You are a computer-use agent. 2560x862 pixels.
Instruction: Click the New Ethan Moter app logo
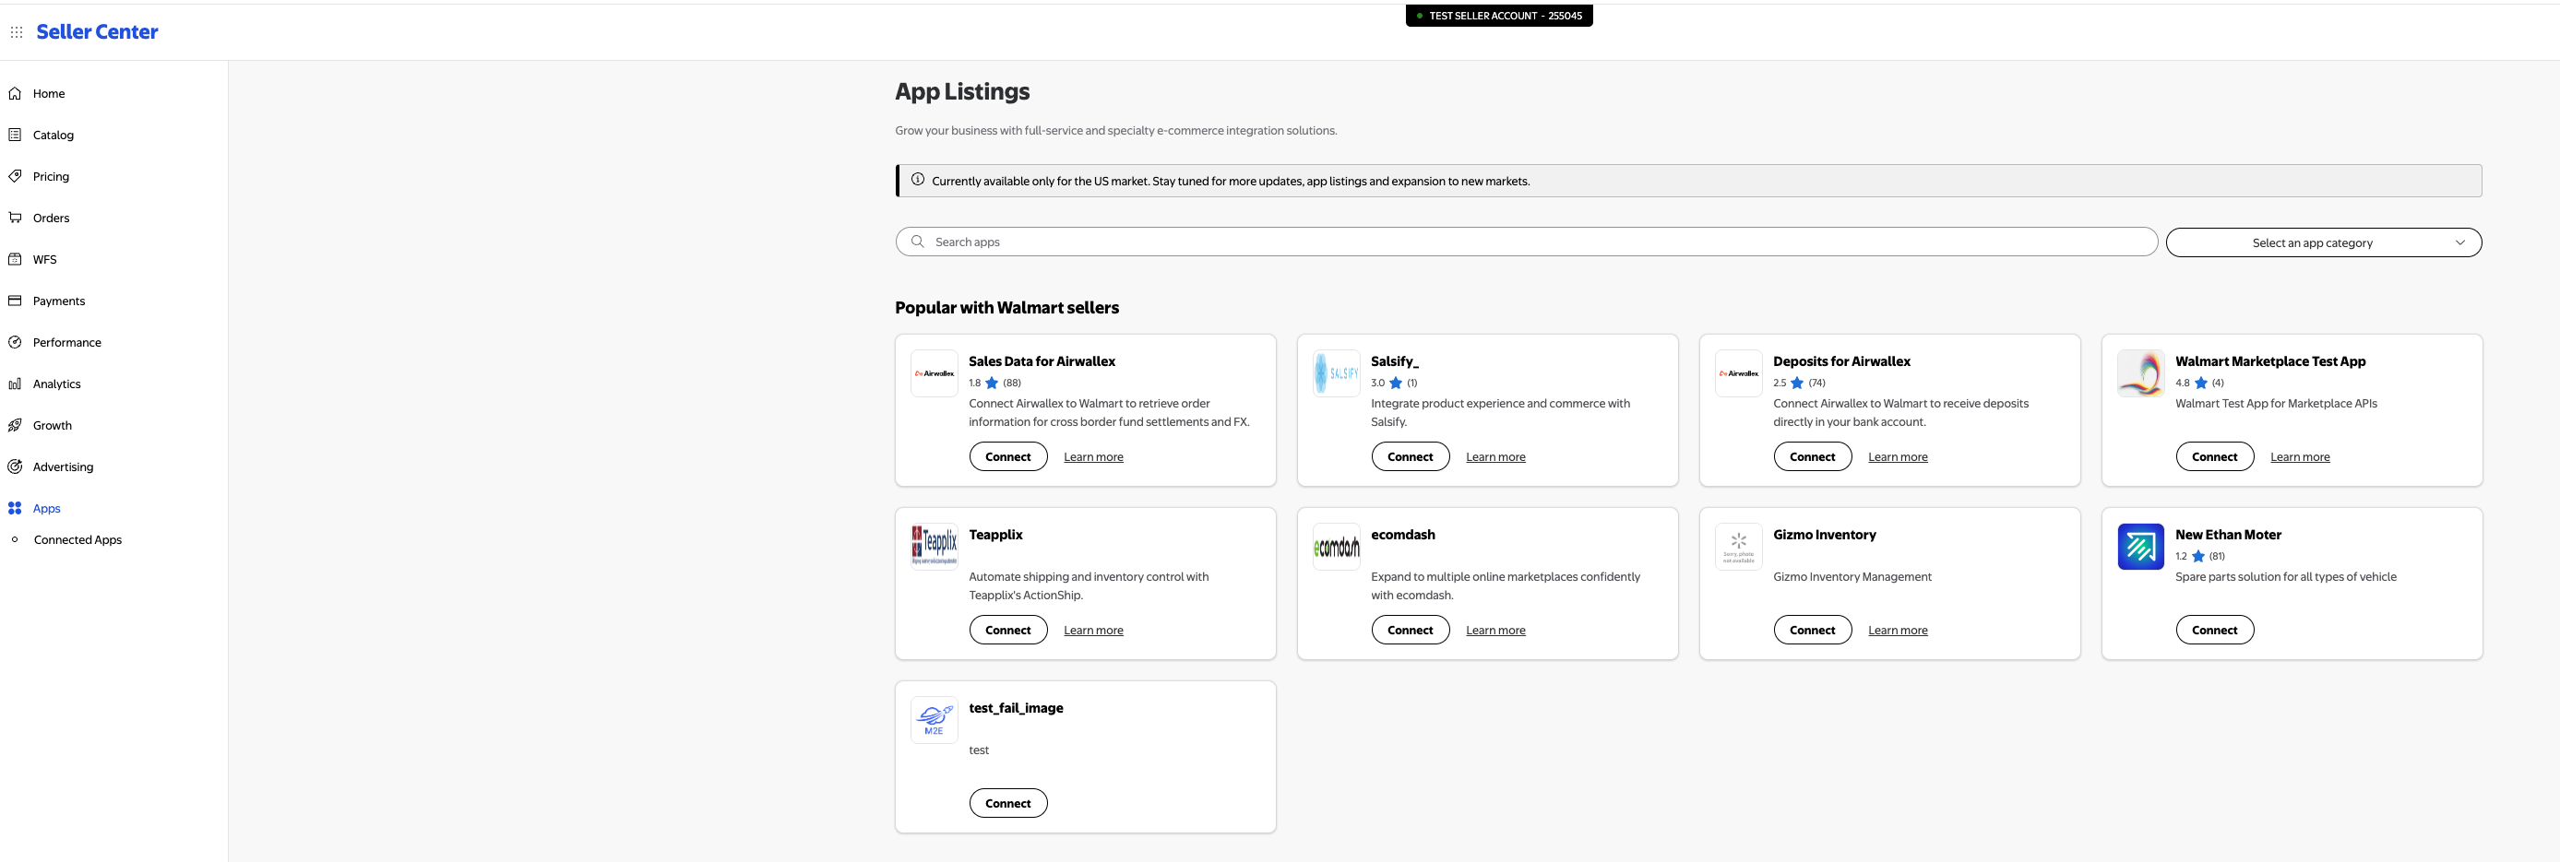tap(2140, 546)
